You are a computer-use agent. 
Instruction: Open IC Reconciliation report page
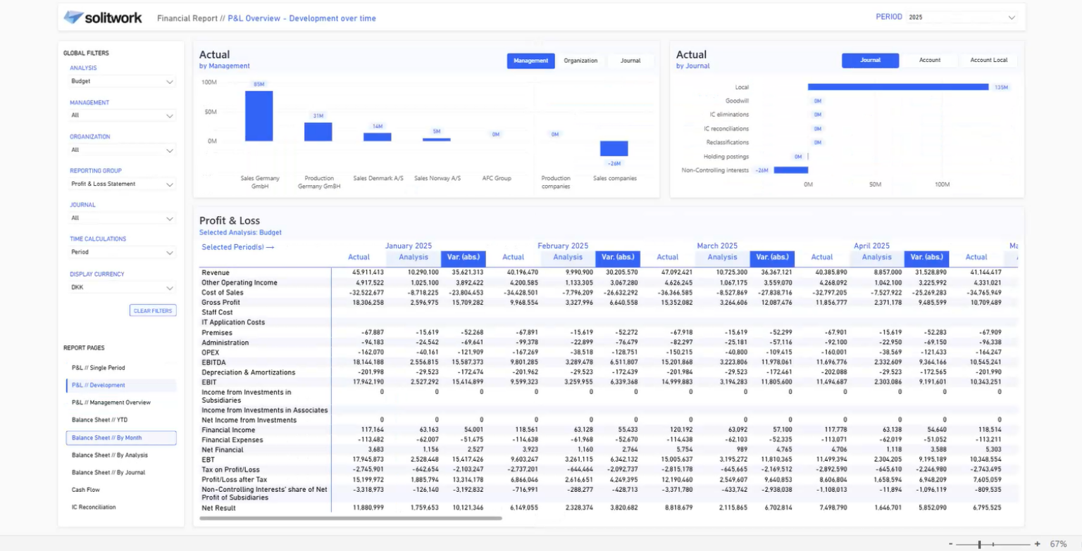[x=94, y=507]
